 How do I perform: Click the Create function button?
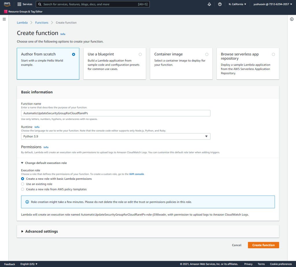click(x=263, y=245)
